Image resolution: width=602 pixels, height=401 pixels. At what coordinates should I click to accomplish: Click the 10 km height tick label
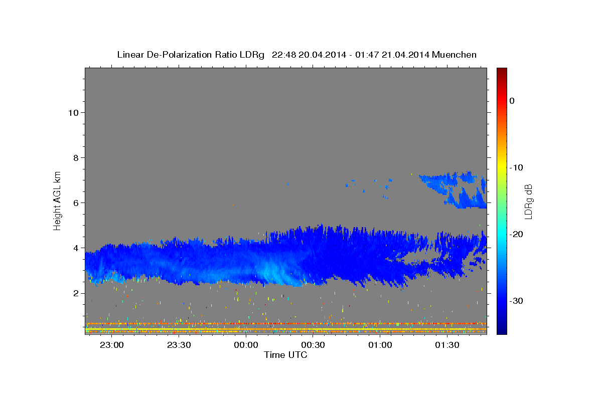pos(72,113)
